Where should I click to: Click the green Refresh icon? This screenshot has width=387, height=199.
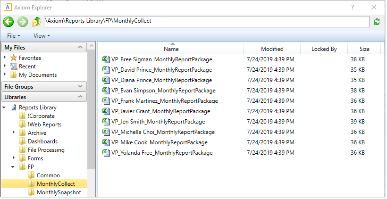coord(377,22)
